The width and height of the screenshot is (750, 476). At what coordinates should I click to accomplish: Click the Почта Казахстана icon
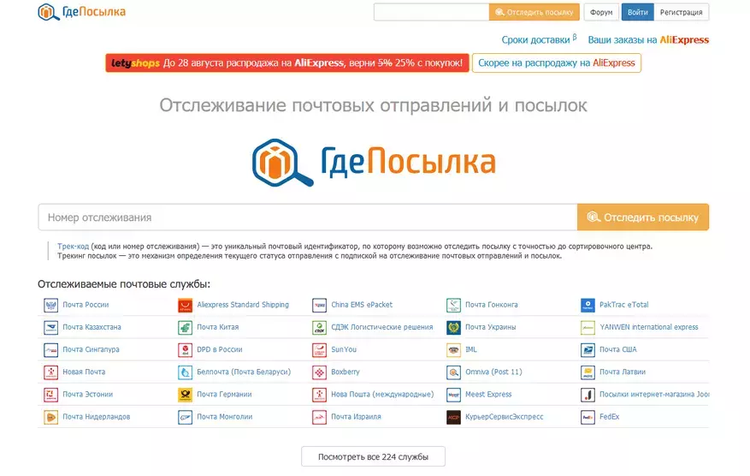click(x=50, y=328)
